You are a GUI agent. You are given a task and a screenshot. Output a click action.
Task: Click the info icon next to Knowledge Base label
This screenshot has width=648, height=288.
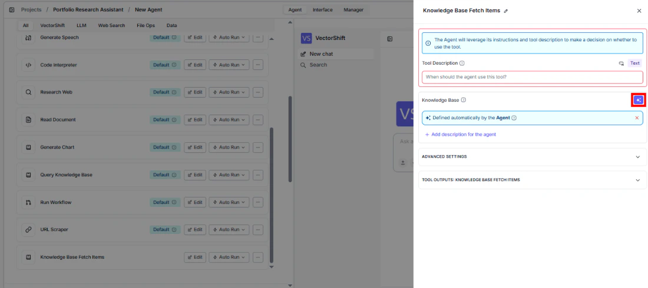click(x=464, y=100)
